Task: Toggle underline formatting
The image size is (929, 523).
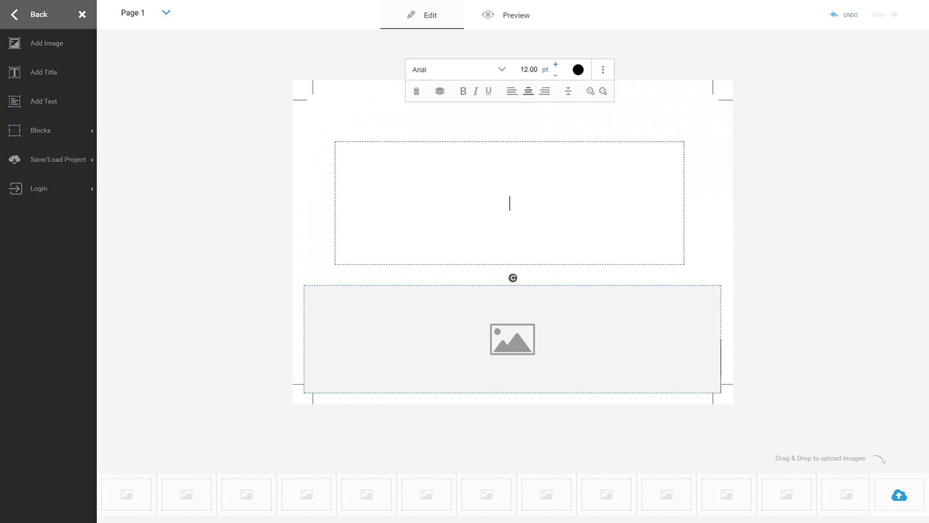Action: (x=488, y=91)
